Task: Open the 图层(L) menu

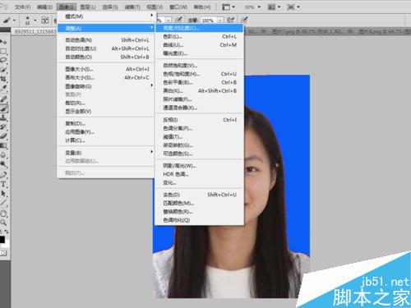Action: [x=88, y=7]
